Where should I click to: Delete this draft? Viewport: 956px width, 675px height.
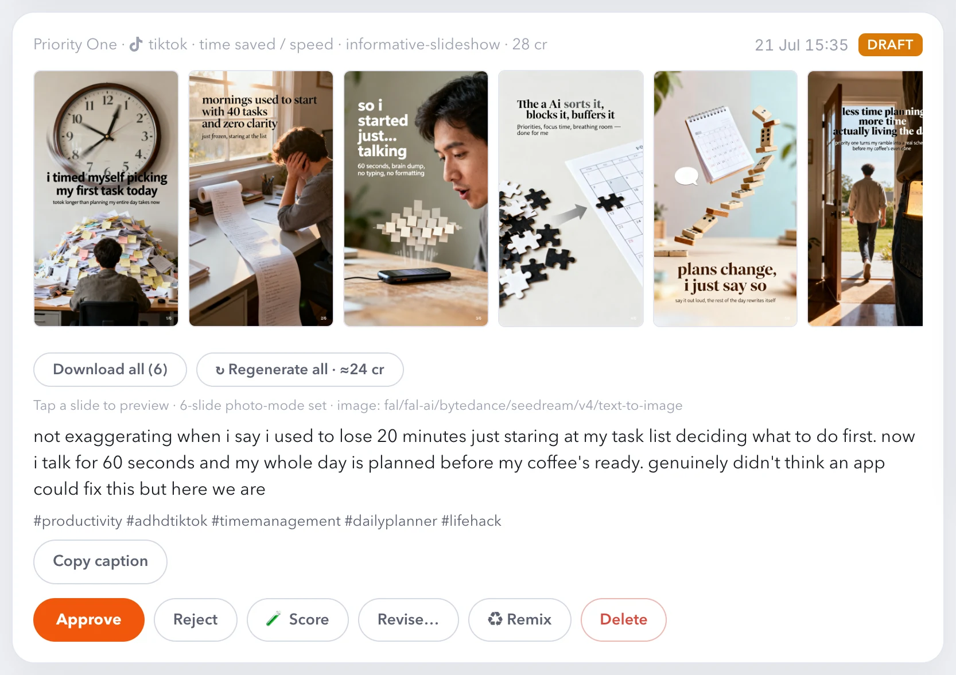click(x=624, y=620)
